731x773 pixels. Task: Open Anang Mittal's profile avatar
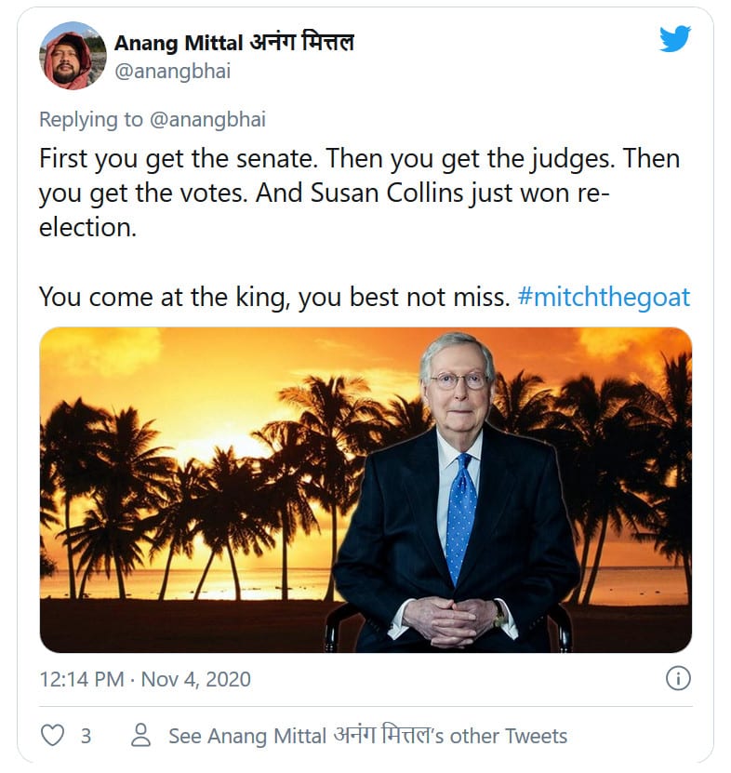click(x=73, y=56)
